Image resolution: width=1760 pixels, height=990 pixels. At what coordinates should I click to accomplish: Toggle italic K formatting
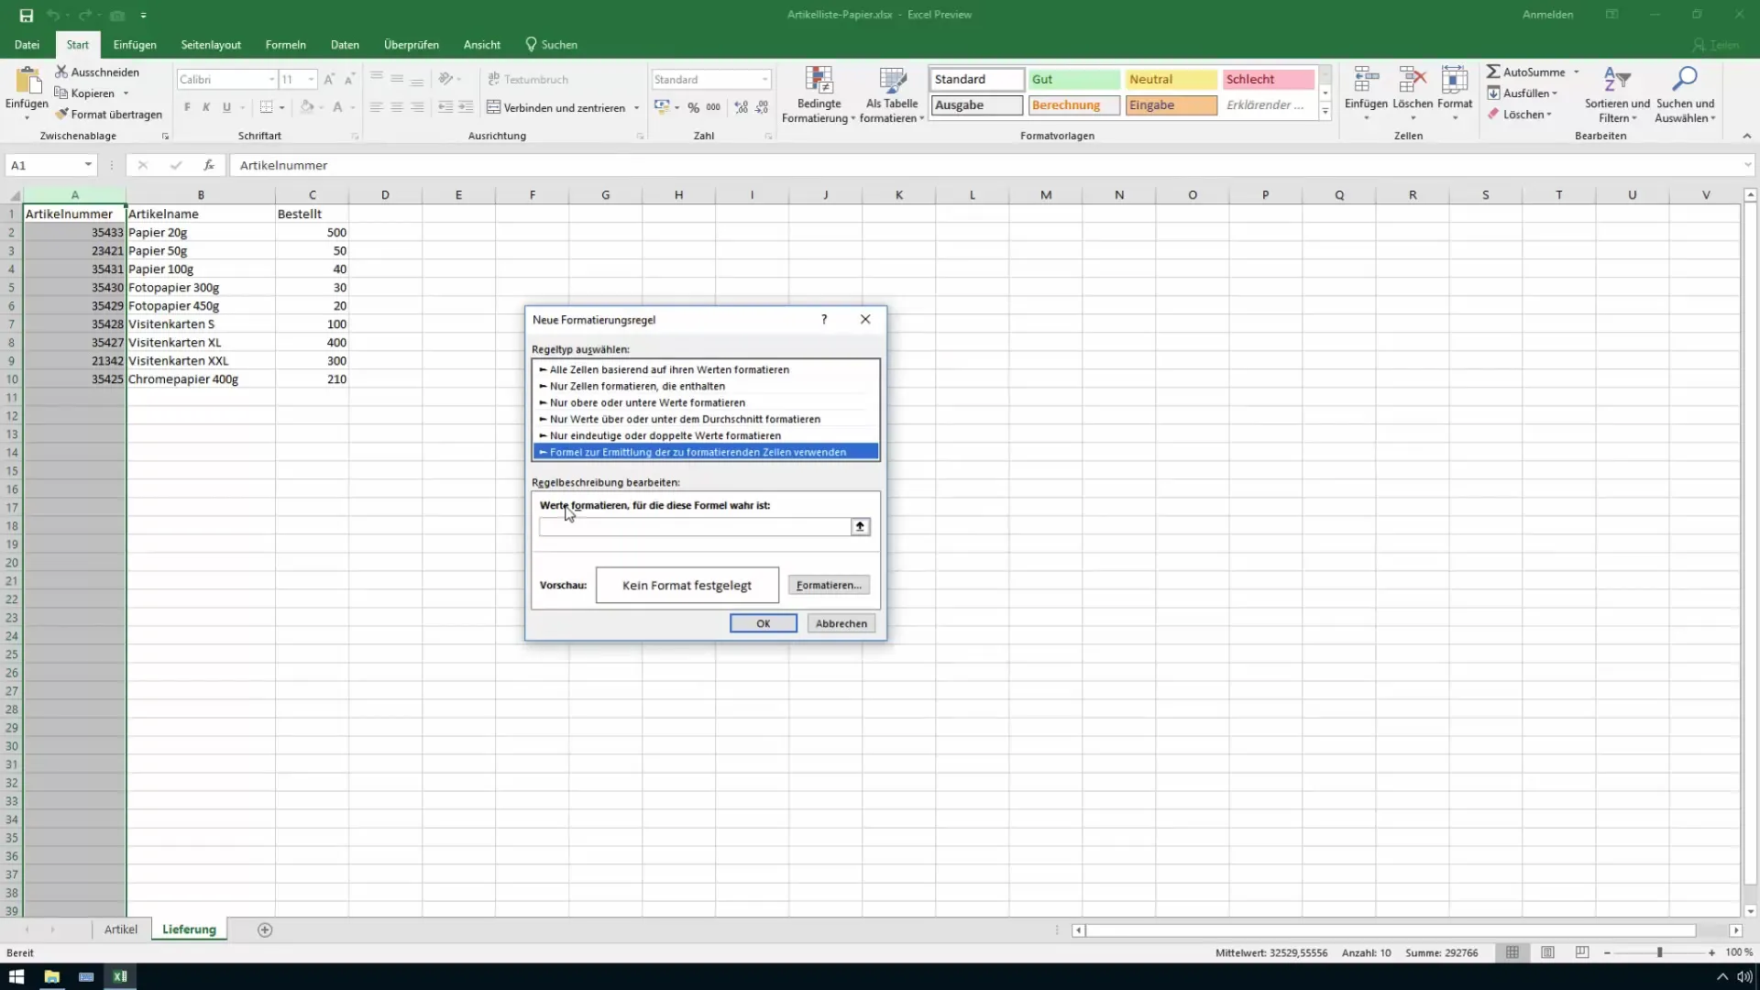(206, 107)
